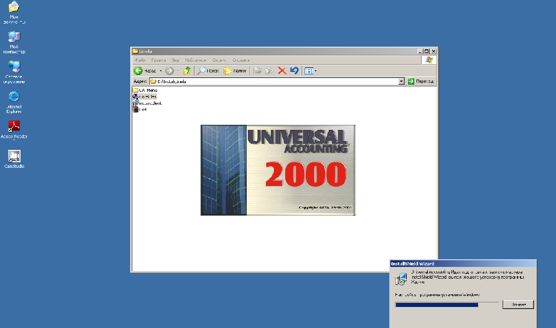This screenshot has width=556, height=328.
Task: Open the Правка menu
Action: [x=158, y=60]
